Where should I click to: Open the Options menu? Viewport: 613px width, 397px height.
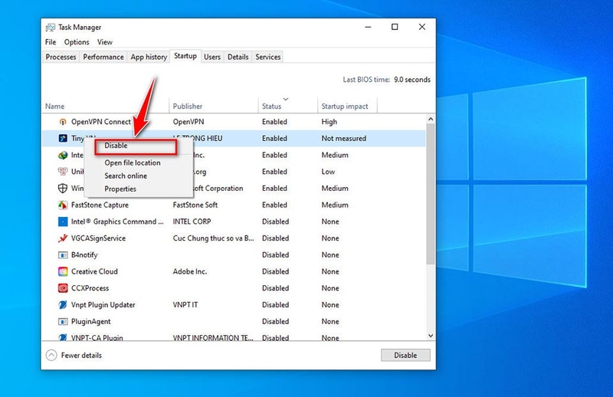click(77, 42)
